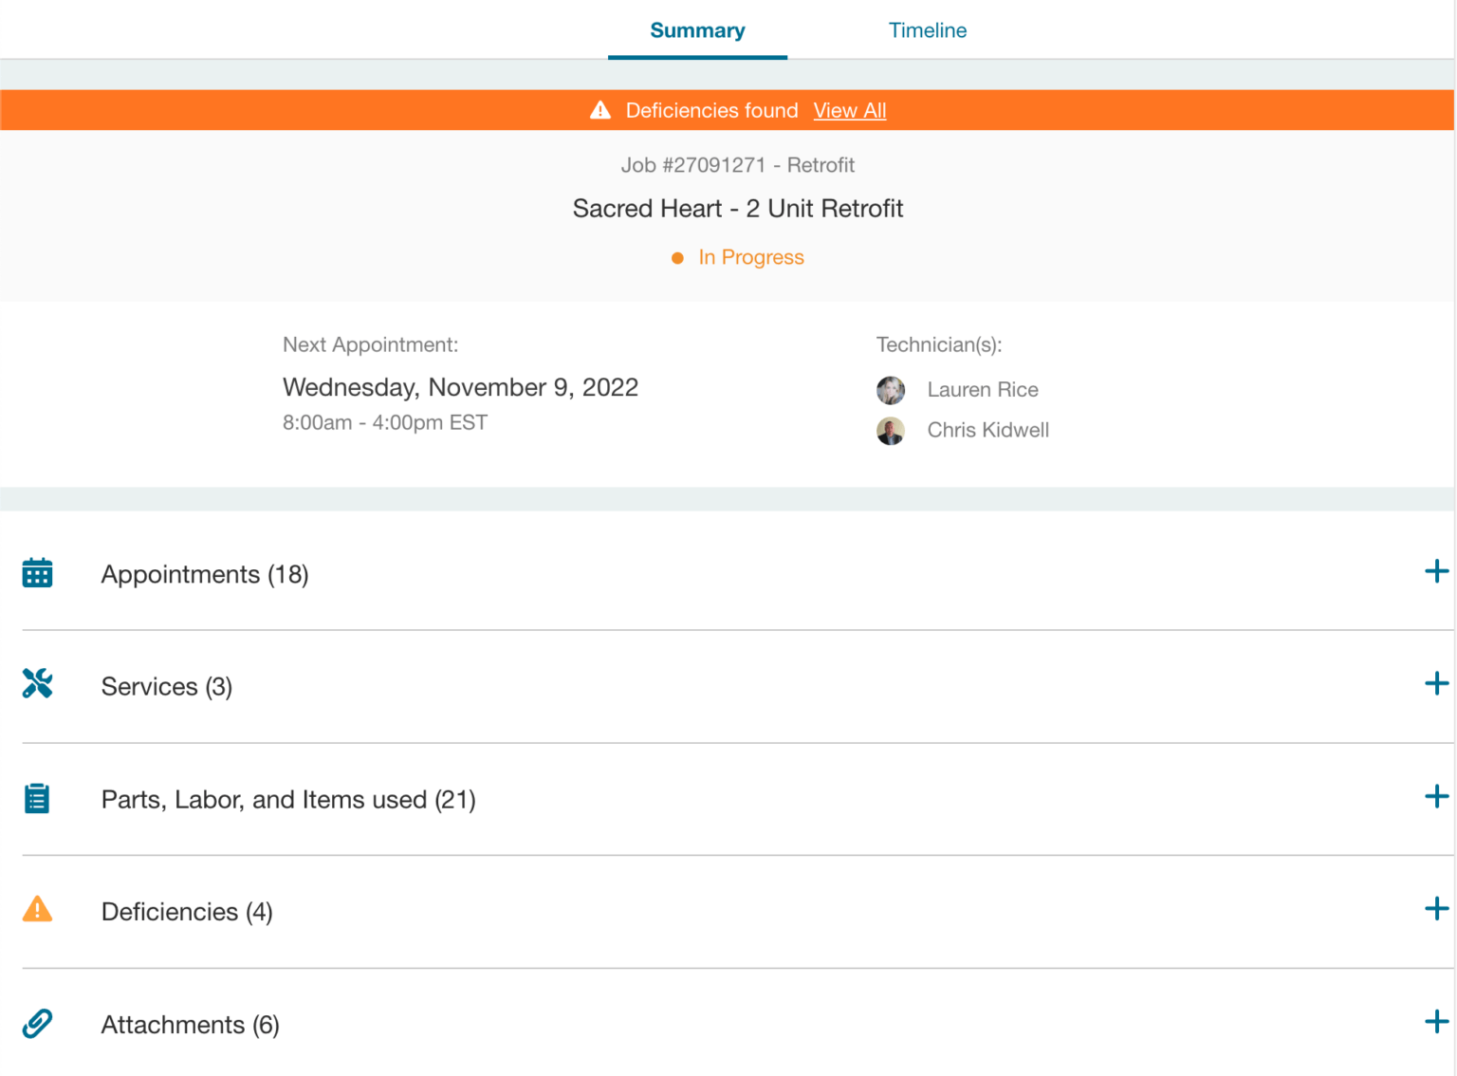Image resolution: width=1457 pixels, height=1076 pixels.
Task: Select the Services wrench icon
Action: 37,683
